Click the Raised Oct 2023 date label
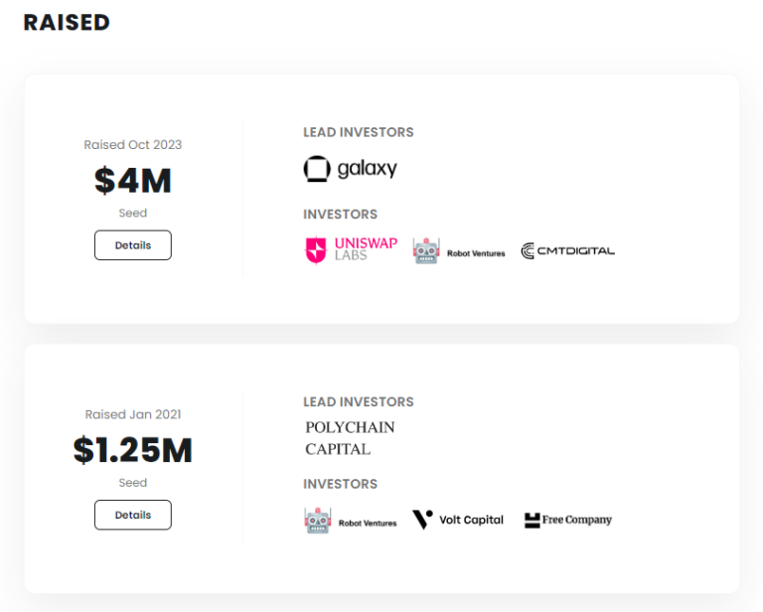Screen dimensions: 763x612 tap(133, 144)
